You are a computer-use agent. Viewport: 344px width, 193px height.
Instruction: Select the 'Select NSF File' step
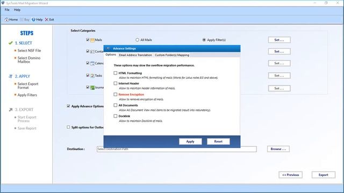29,50
